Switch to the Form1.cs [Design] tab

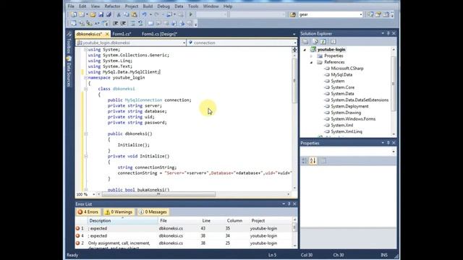point(159,34)
